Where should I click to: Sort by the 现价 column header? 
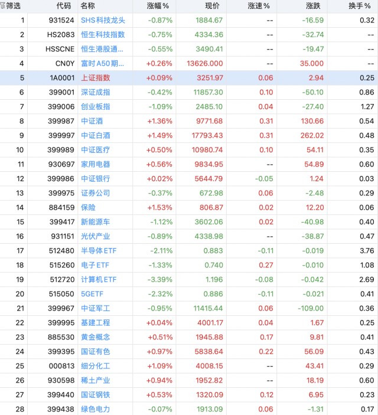click(212, 6)
